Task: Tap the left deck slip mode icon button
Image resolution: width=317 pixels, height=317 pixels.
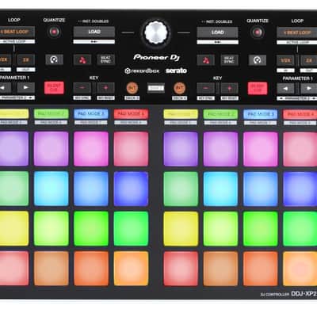Action: tap(54, 59)
